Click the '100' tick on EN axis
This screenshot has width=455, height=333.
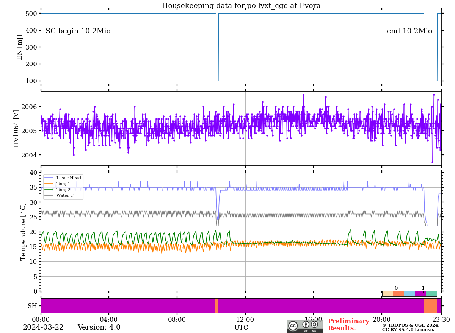[31, 81]
